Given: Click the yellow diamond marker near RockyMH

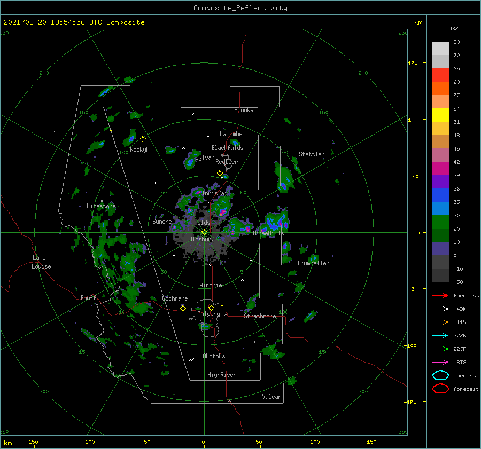Looking at the screenshot, I should tap(143, 139).
